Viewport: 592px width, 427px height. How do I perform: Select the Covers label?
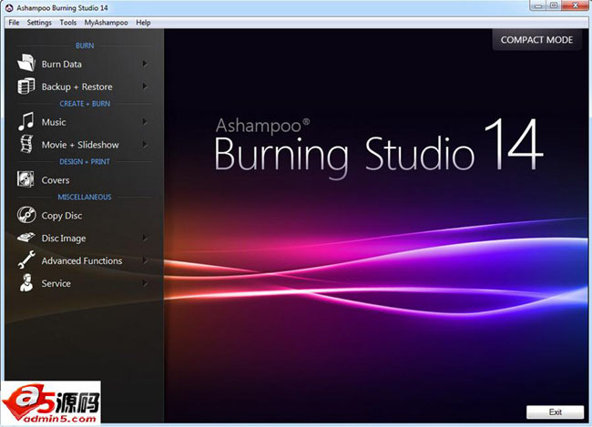pyautogui.click(x=56, y=180)
